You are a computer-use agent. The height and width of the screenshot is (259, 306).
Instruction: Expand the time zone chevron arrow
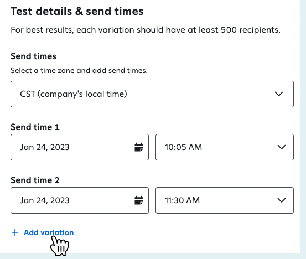point(279,94)
